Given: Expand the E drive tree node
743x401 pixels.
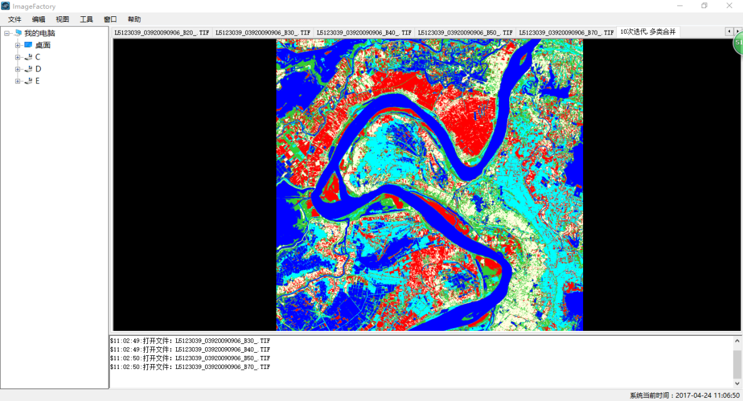Looking at the screenshot, I should [x=18, y=81].
